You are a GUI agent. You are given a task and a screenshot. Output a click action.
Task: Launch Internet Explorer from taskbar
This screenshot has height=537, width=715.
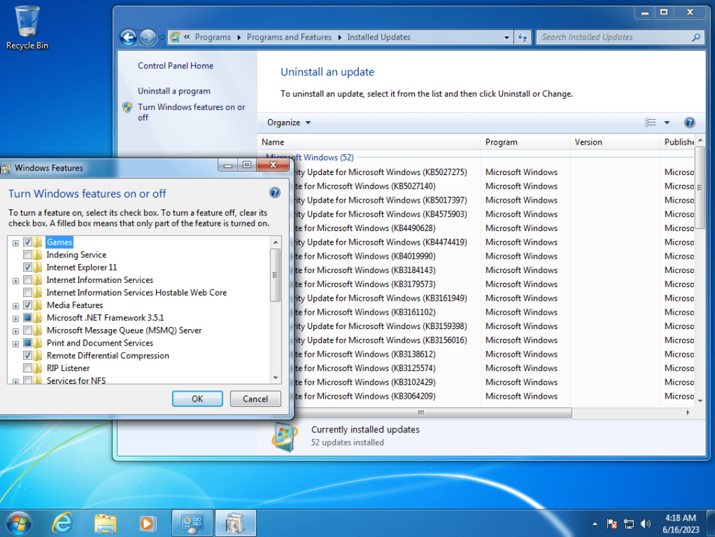click(63, 523)
